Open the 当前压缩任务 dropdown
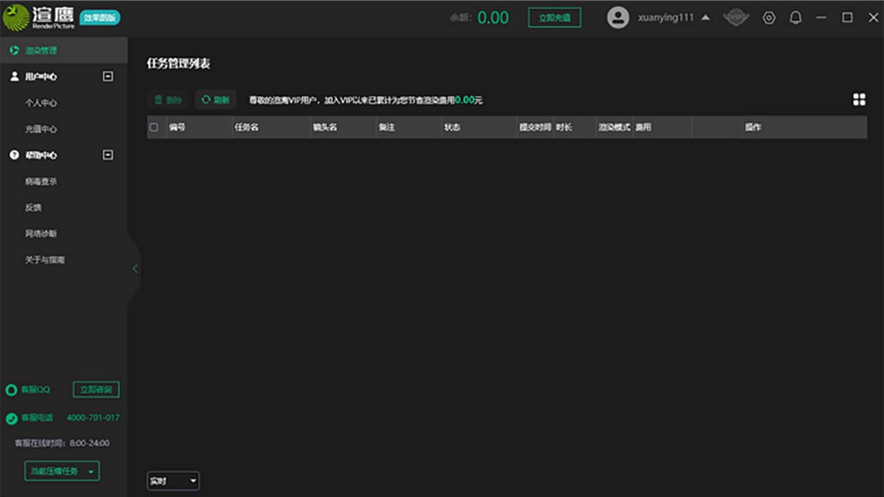Image resolution: width=884 pixels, height=497 pixels. (62, 471)
